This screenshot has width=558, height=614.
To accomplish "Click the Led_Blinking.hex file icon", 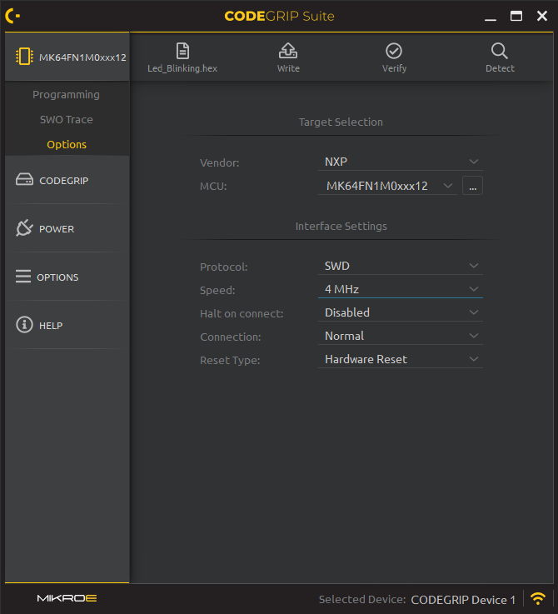I will point(182,51).
